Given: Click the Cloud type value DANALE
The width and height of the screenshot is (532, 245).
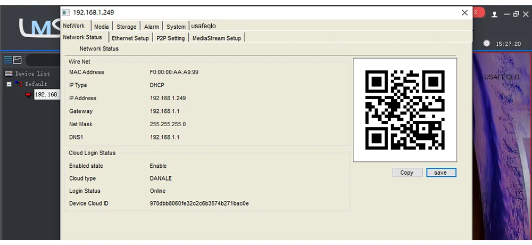Looking at the screenshot, I should point(161,178).
